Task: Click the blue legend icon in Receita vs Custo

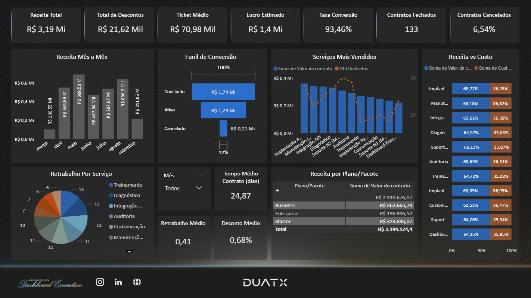Action: 427,68
